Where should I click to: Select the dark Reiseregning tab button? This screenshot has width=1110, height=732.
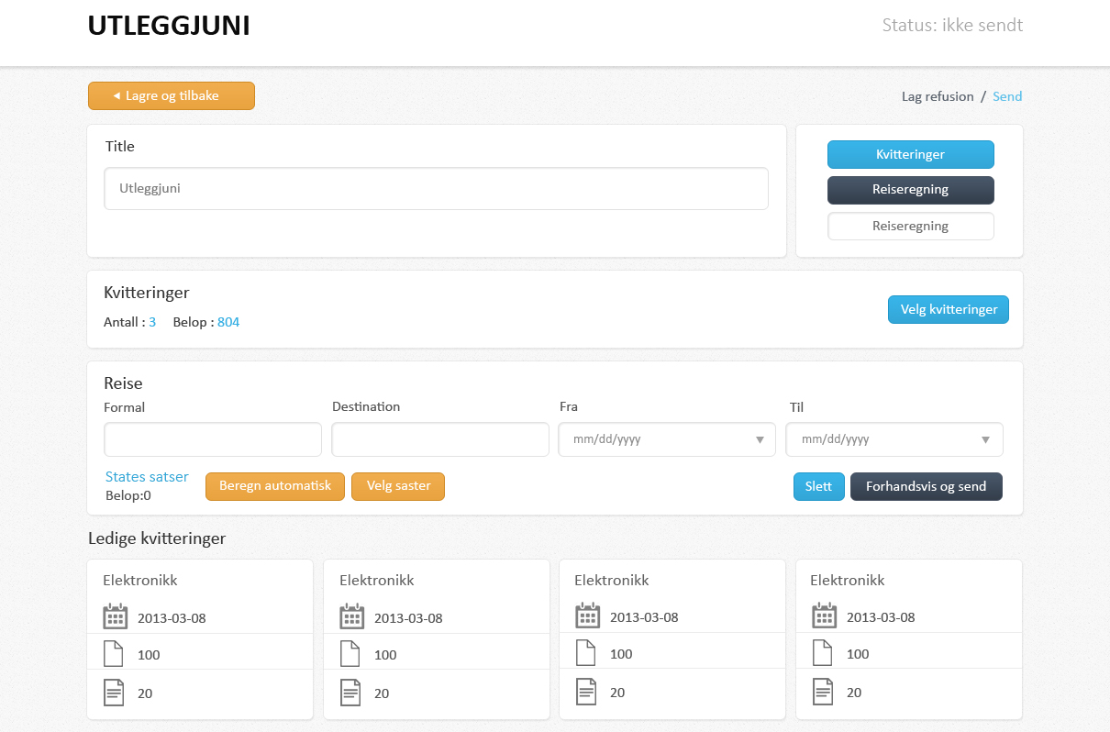coord(910,190)
